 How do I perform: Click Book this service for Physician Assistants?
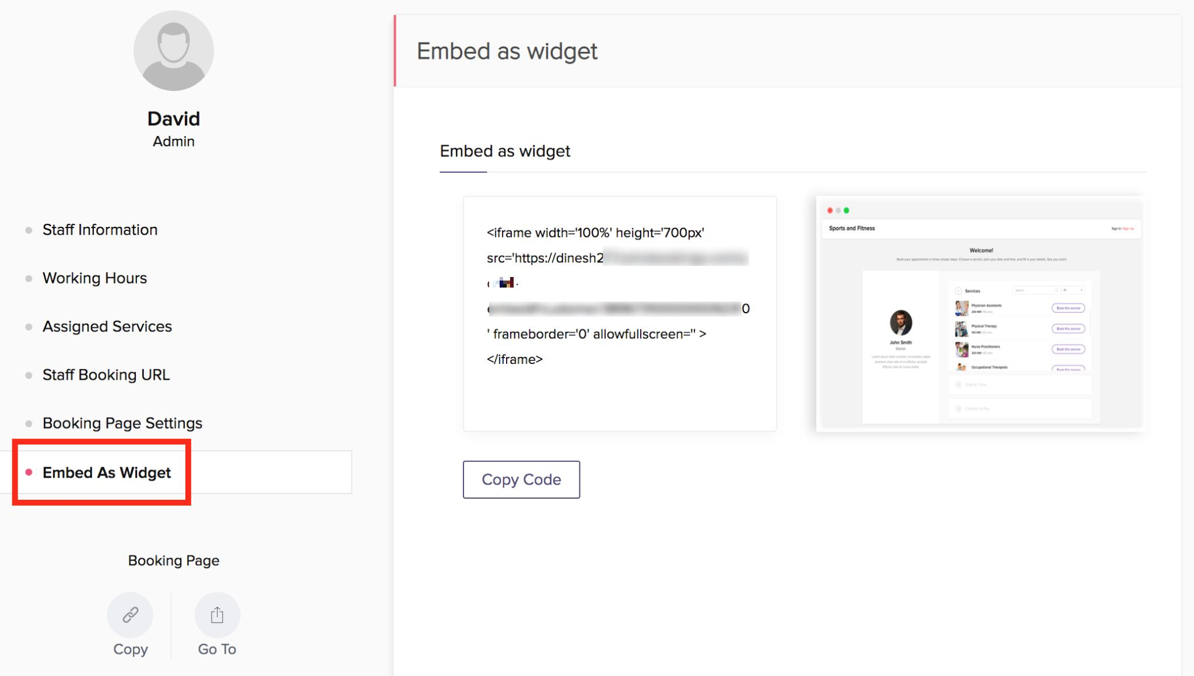1068,308
